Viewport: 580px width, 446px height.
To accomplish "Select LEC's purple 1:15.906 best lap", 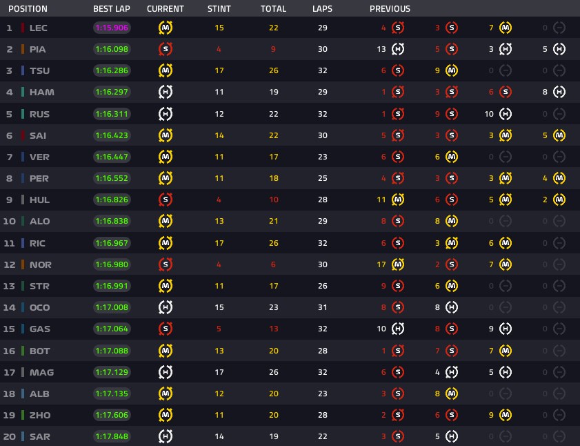I will [x=112, y=28].
